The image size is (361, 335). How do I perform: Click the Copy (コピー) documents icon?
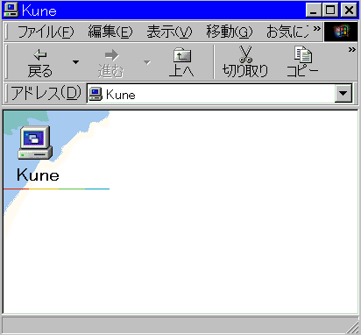303,54
